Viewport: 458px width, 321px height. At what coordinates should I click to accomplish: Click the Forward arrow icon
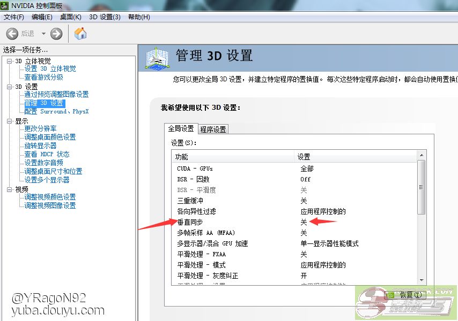coord(56,34)
